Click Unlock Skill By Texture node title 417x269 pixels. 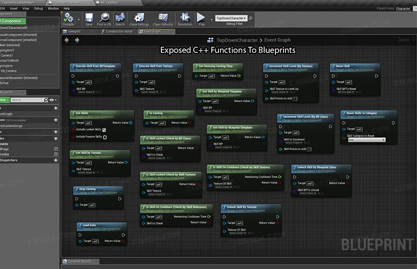[242, 207]
